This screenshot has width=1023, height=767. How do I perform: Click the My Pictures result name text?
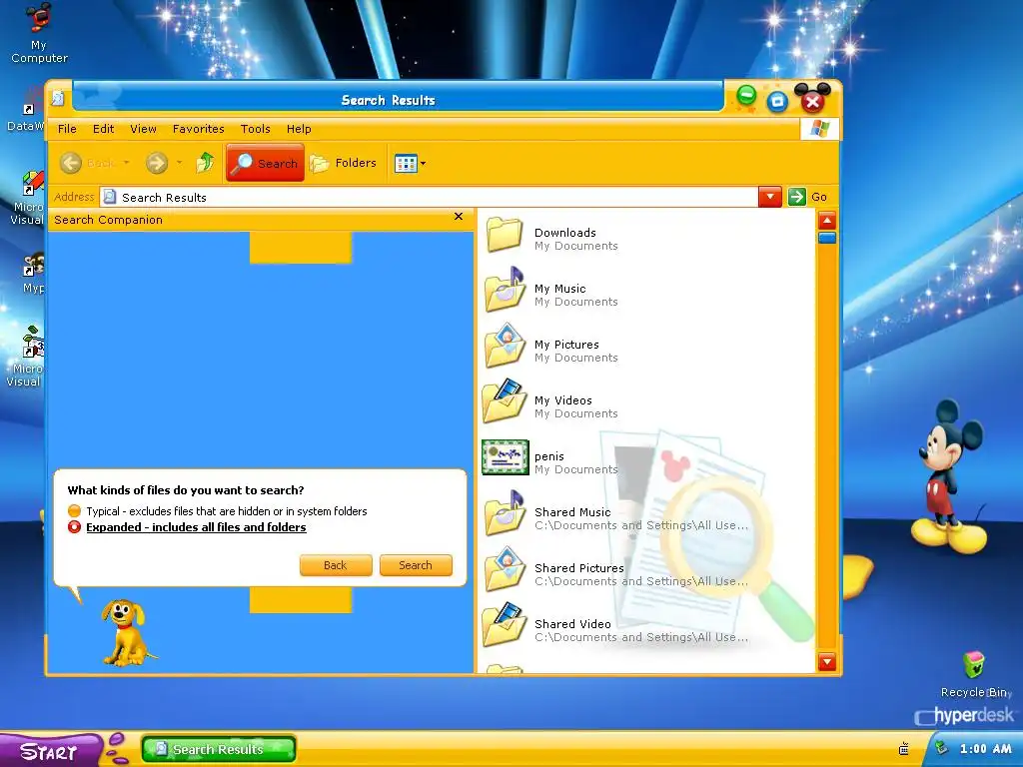click(x=566, y=345)
